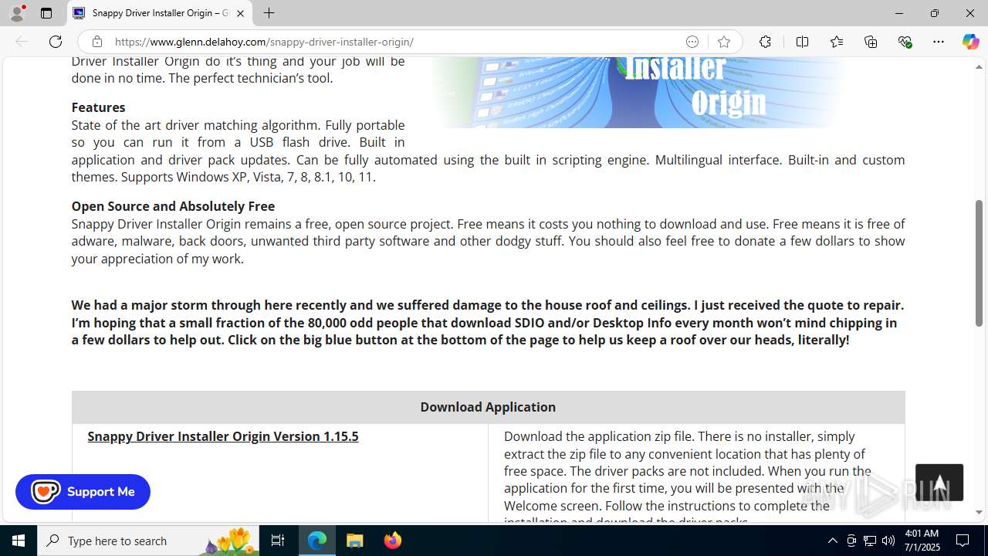Click the Open Source and Absolutely Free heading

pos(173,206)
